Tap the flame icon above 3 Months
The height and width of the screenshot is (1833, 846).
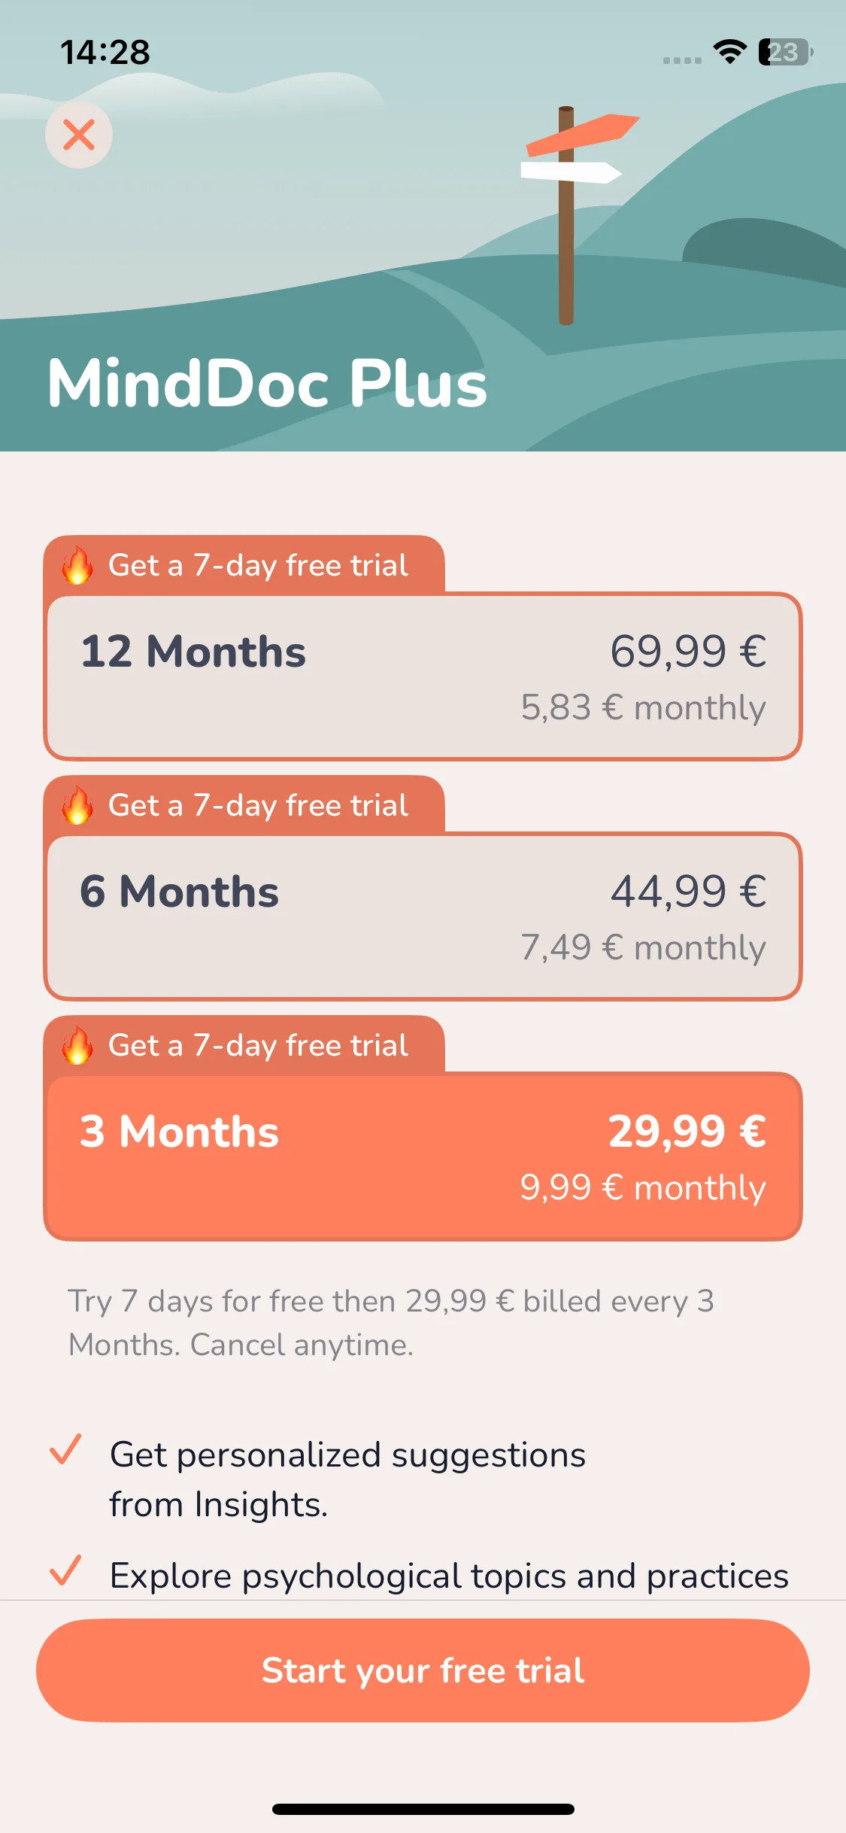77,1045
